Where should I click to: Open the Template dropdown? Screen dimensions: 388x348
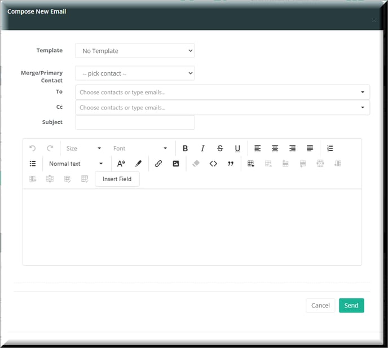(135, 51)
